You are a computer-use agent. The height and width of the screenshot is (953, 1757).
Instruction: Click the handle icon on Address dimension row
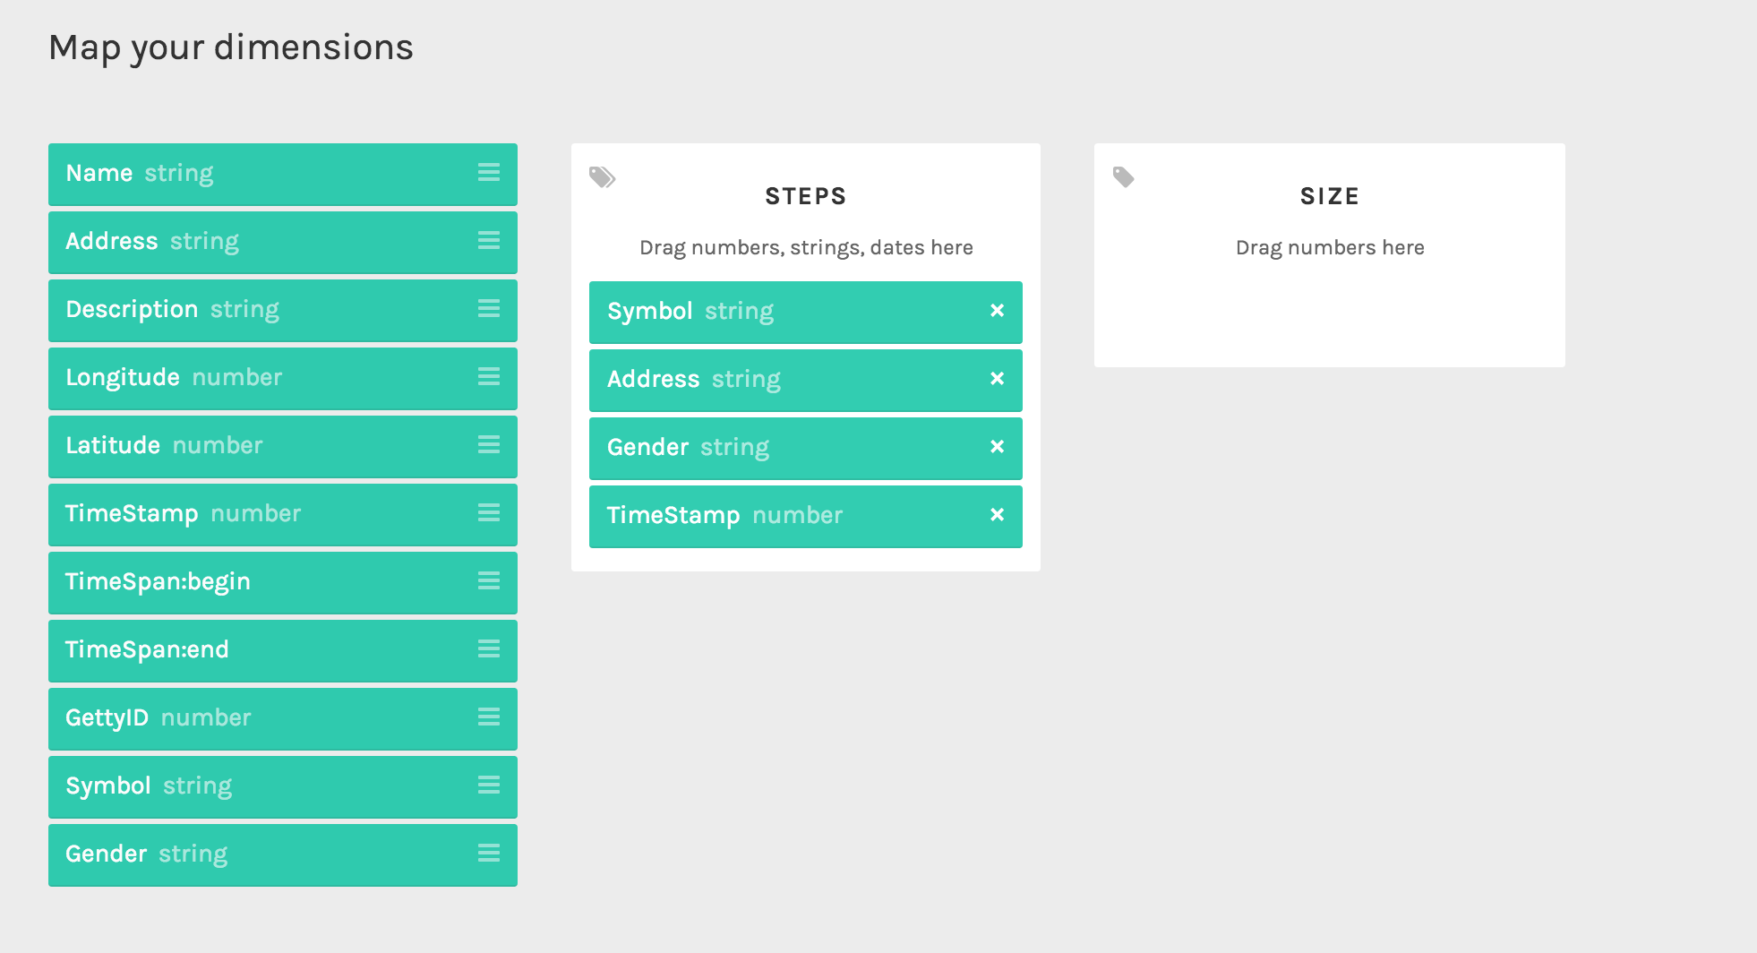pos(489,240)
